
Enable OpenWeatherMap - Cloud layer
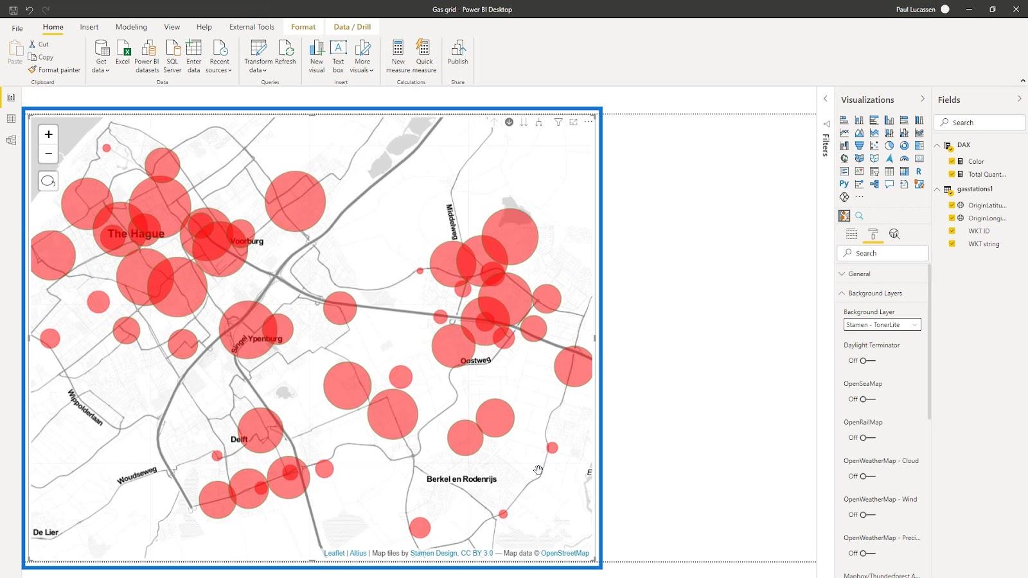pos(867,476)
